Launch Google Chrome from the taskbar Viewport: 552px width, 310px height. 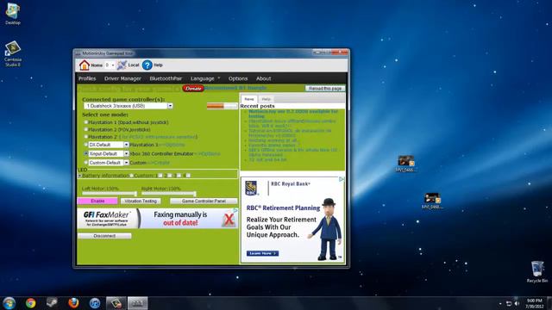[x=31, y=303]
